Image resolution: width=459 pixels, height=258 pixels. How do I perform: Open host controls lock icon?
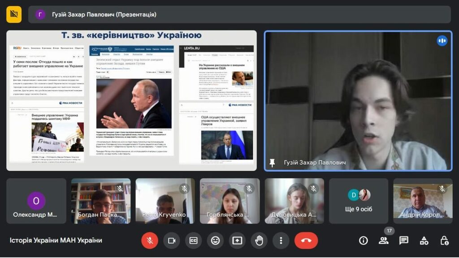[444, 241]
